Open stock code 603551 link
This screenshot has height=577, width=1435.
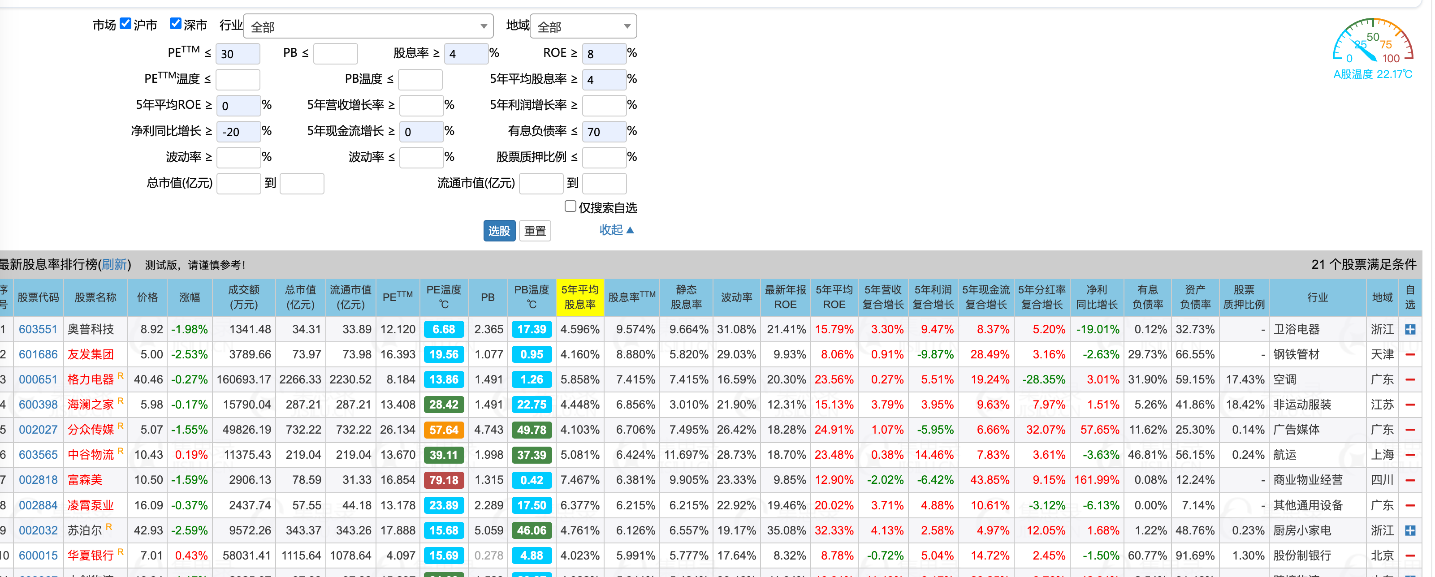(x=39, y=330)
